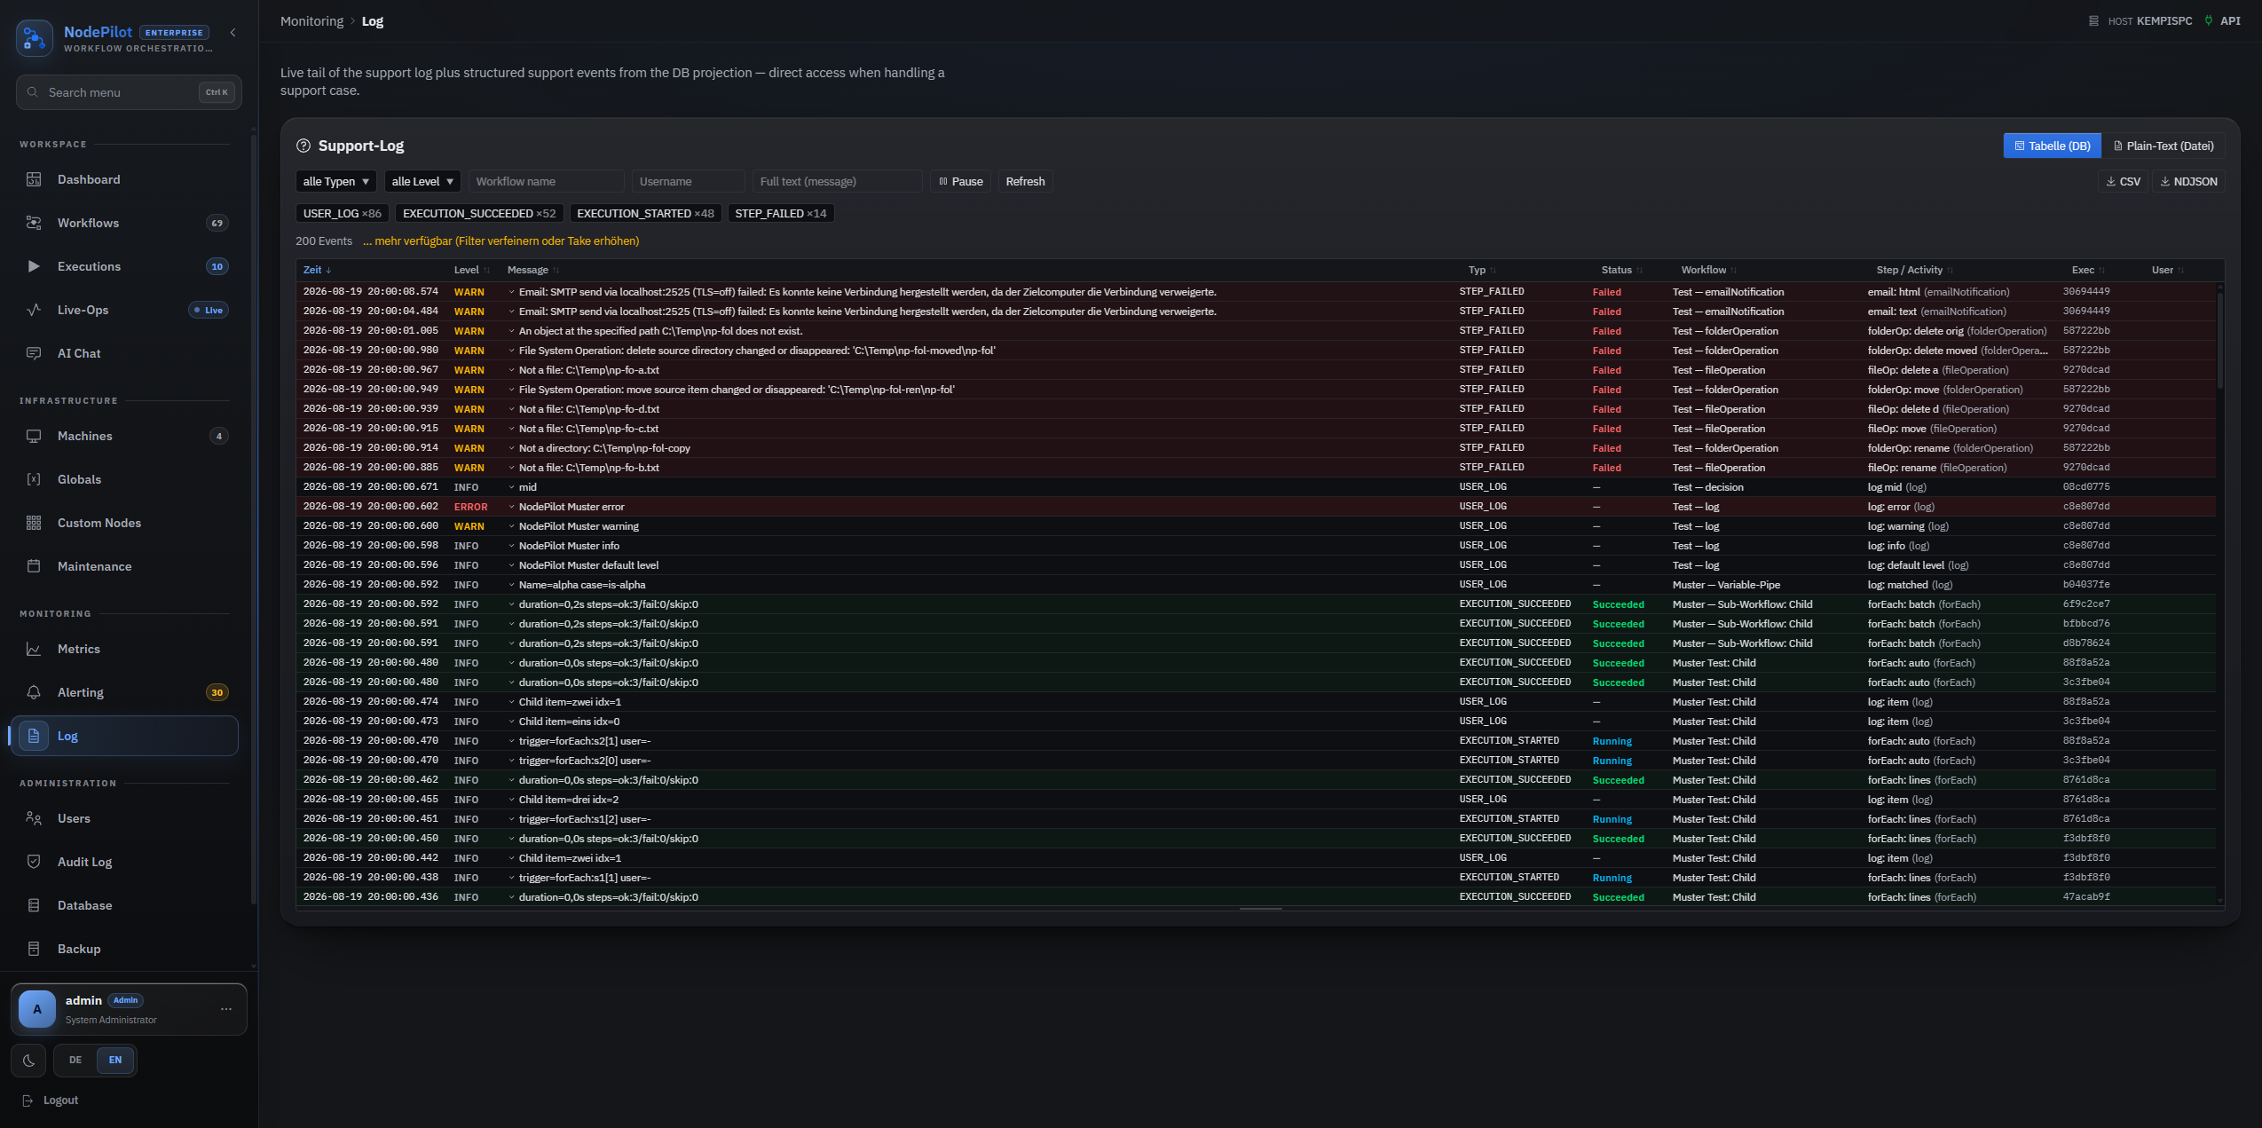
Task: Collapse the sidebar with the chevron
Action: pos(233,33)
